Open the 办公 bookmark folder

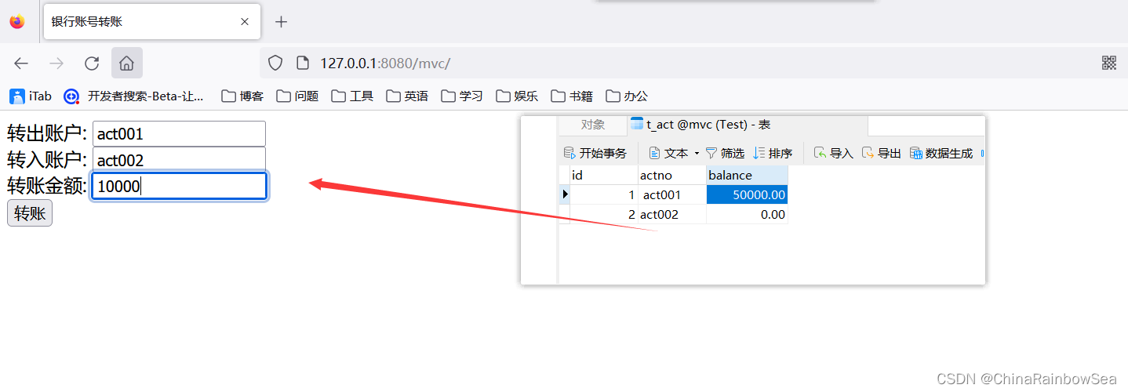click(x=627, y=96)
